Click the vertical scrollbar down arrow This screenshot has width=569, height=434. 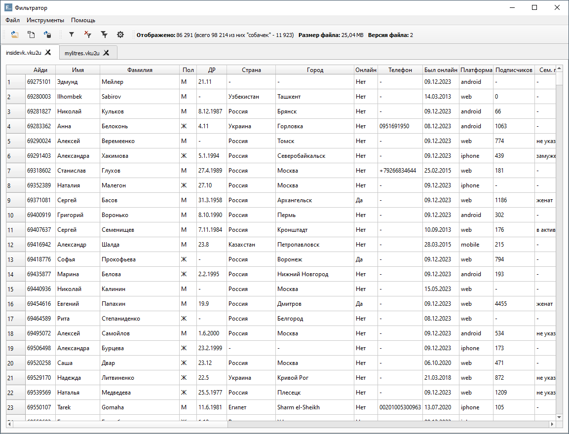(x=559, y=417)
